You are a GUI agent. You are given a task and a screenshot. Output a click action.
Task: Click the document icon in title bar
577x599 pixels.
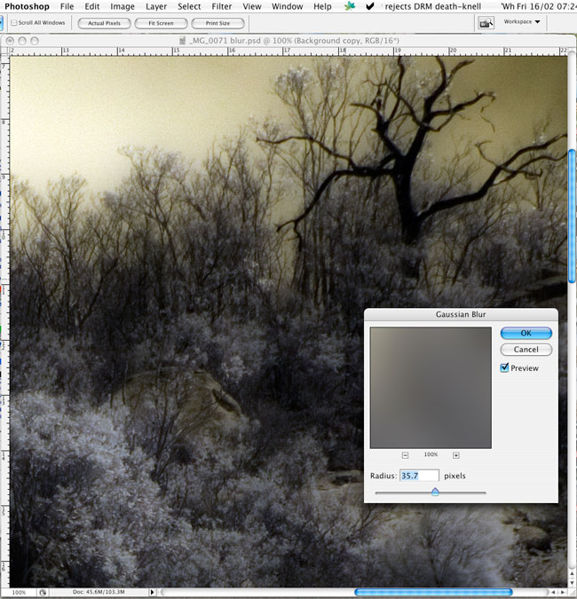[x=182, y=40]
